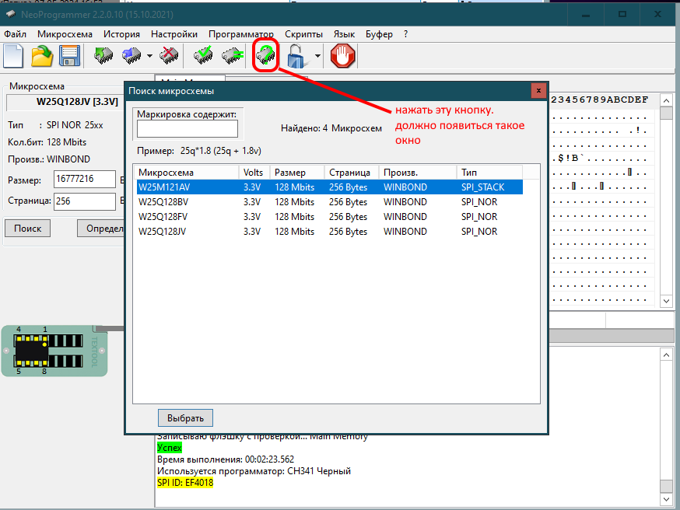Image resolution: width=680 pixels, height=510 pixels.
Task: Click the partly hidden Определ button
Action: [101, 229]
